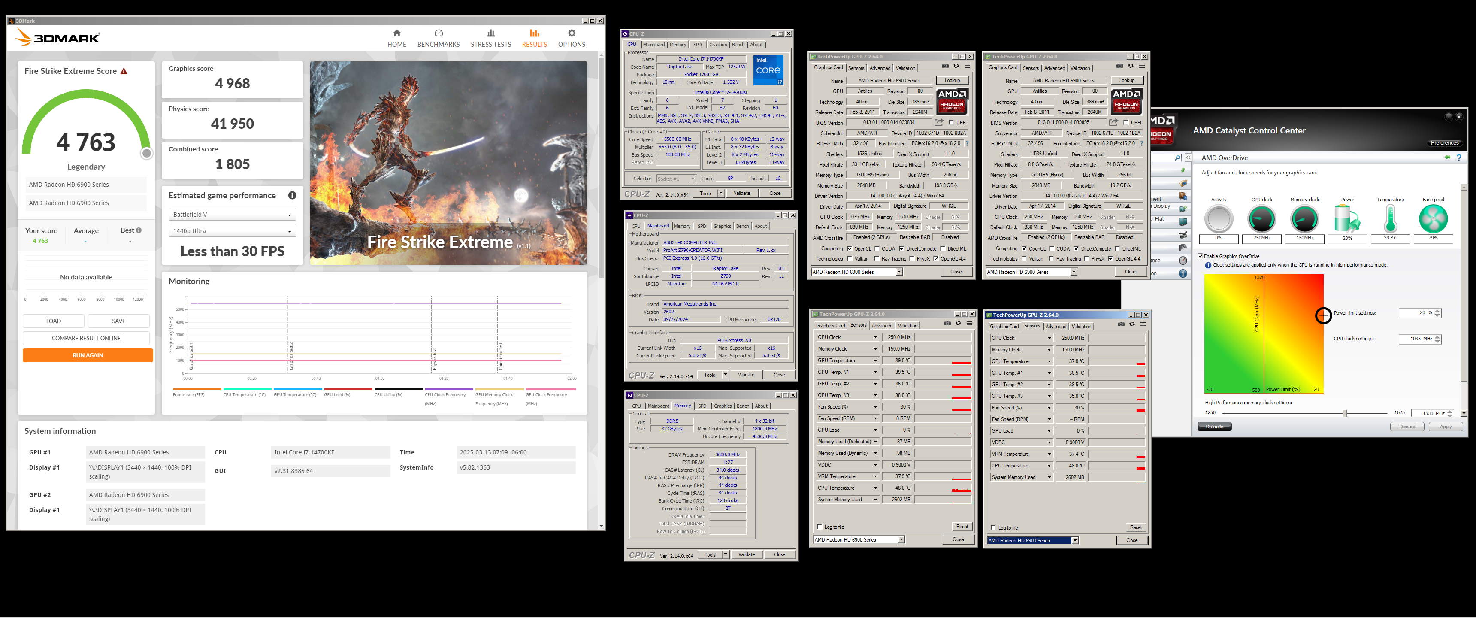
Task: Click camera icon in active GPU-Z Sensors window
Action: [x=1121, y=324]
